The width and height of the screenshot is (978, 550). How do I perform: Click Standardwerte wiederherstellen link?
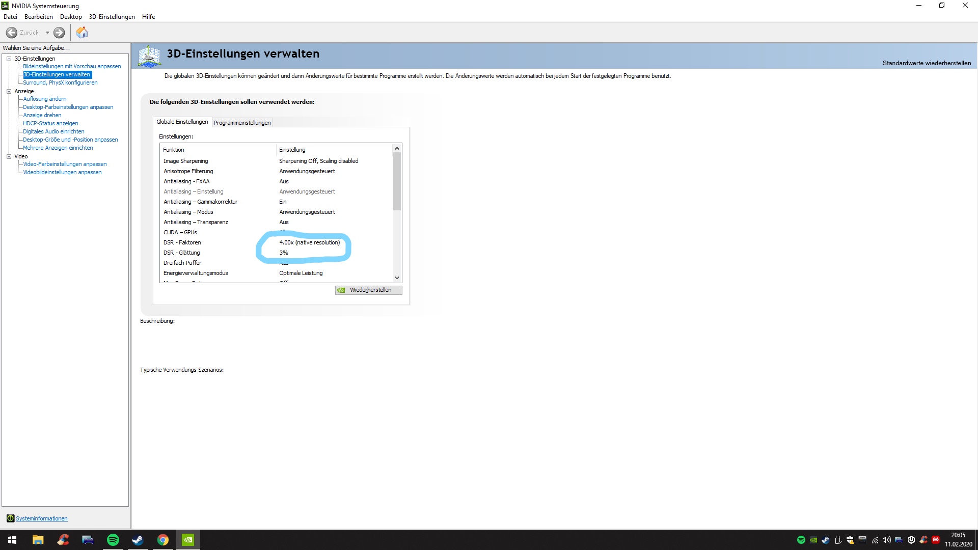tap(926, 63)
